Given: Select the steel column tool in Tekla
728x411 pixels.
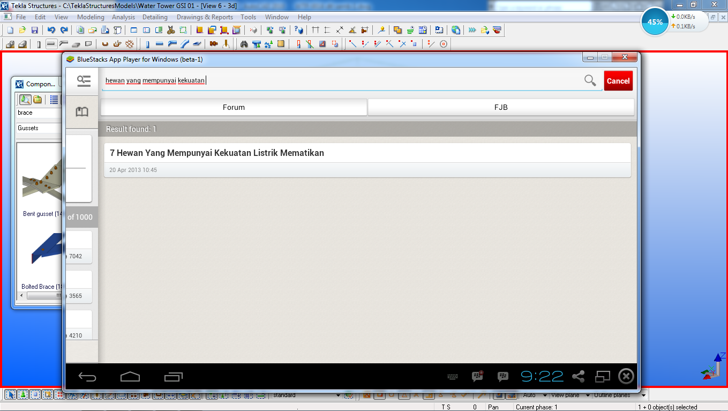Looking at the screenshot, I should click(x=147, y=44).
